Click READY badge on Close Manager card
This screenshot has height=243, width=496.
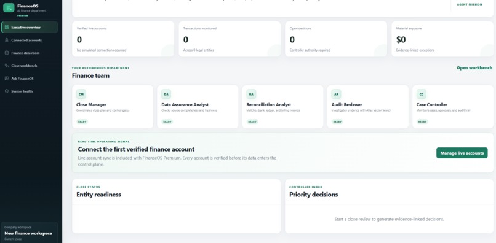(82, 121)
